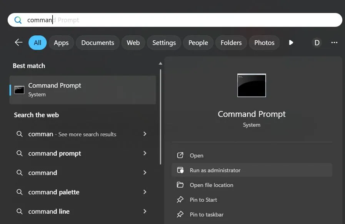Click the 'command' web suggestion text
Image resolution: width=345 pixels, height=224 pixels.
click(42, 173)
